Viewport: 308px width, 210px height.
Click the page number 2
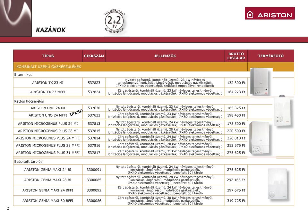point(8,208)
